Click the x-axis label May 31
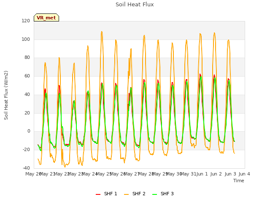The image size is (270, 202). (x=188, y=174)
